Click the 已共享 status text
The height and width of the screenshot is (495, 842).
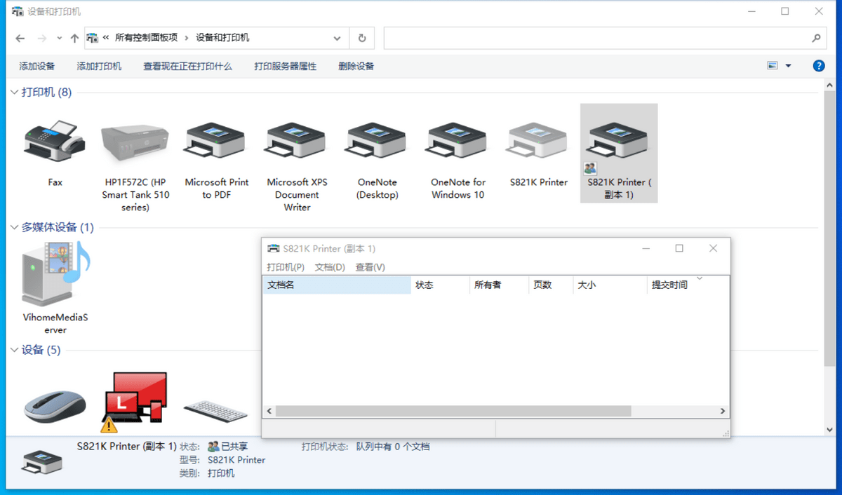coord(234,447)
